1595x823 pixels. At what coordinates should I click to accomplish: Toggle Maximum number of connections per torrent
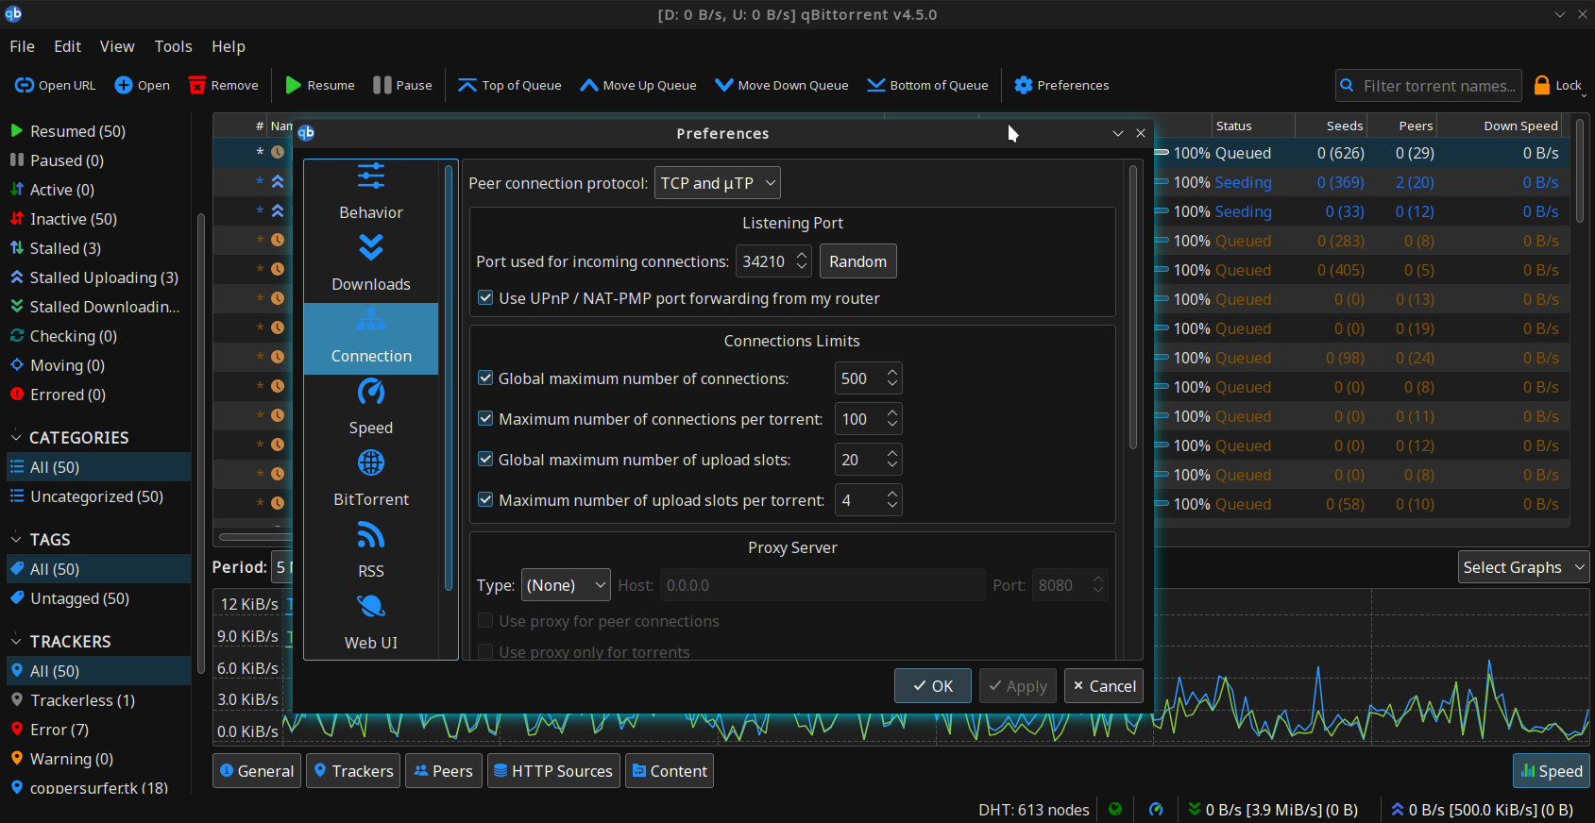[485, 419]
